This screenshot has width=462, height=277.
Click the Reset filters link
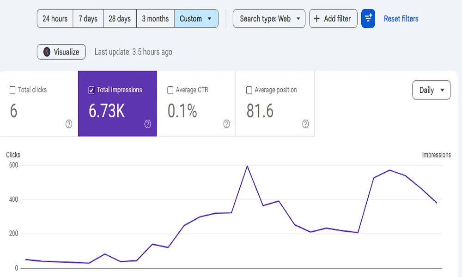coord(401,18)
